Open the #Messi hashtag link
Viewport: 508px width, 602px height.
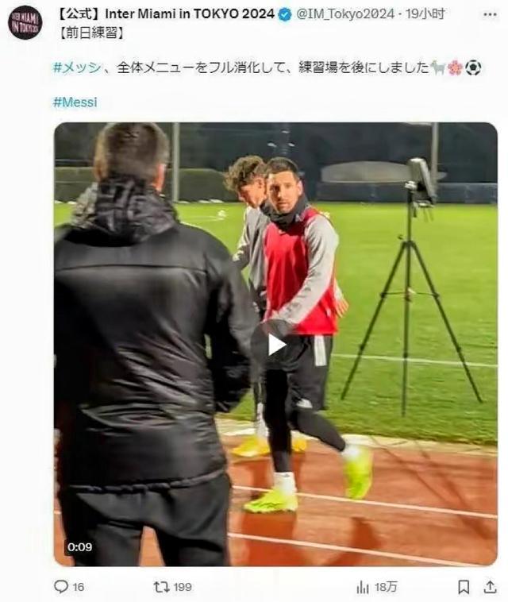[x=75, y=102]
